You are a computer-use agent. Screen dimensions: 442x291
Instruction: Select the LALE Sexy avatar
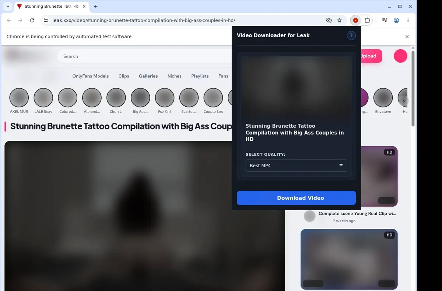[43, 98]
